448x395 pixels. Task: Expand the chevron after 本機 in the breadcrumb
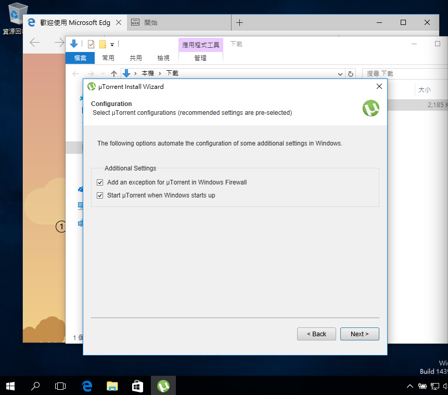click(160, 74)
